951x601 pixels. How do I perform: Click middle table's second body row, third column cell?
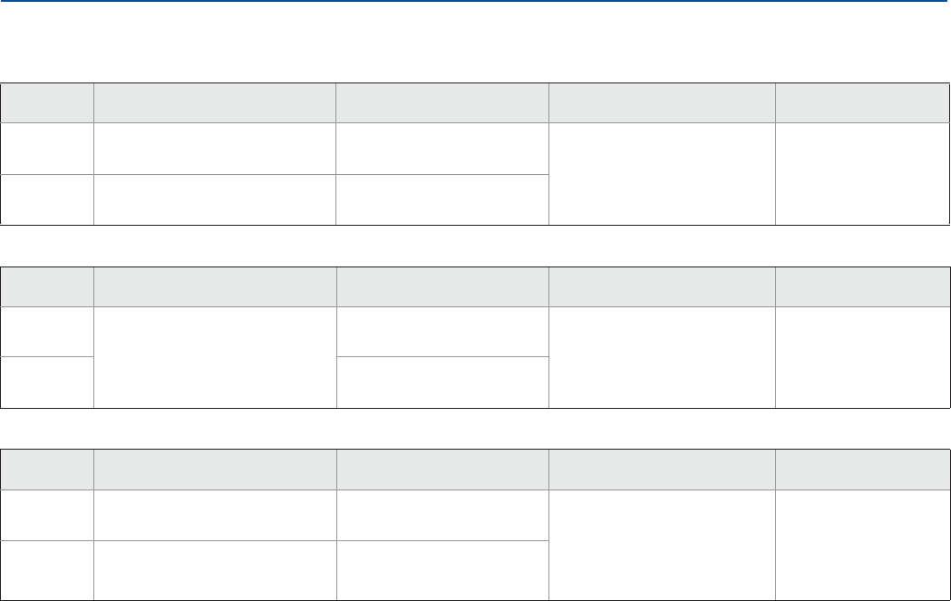tap(442, 382)
